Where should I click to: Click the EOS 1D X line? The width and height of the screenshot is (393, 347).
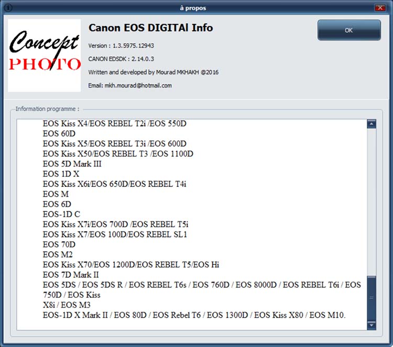click(61, 174)
